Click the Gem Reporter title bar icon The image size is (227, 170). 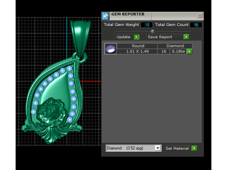(x=105, y=16)
